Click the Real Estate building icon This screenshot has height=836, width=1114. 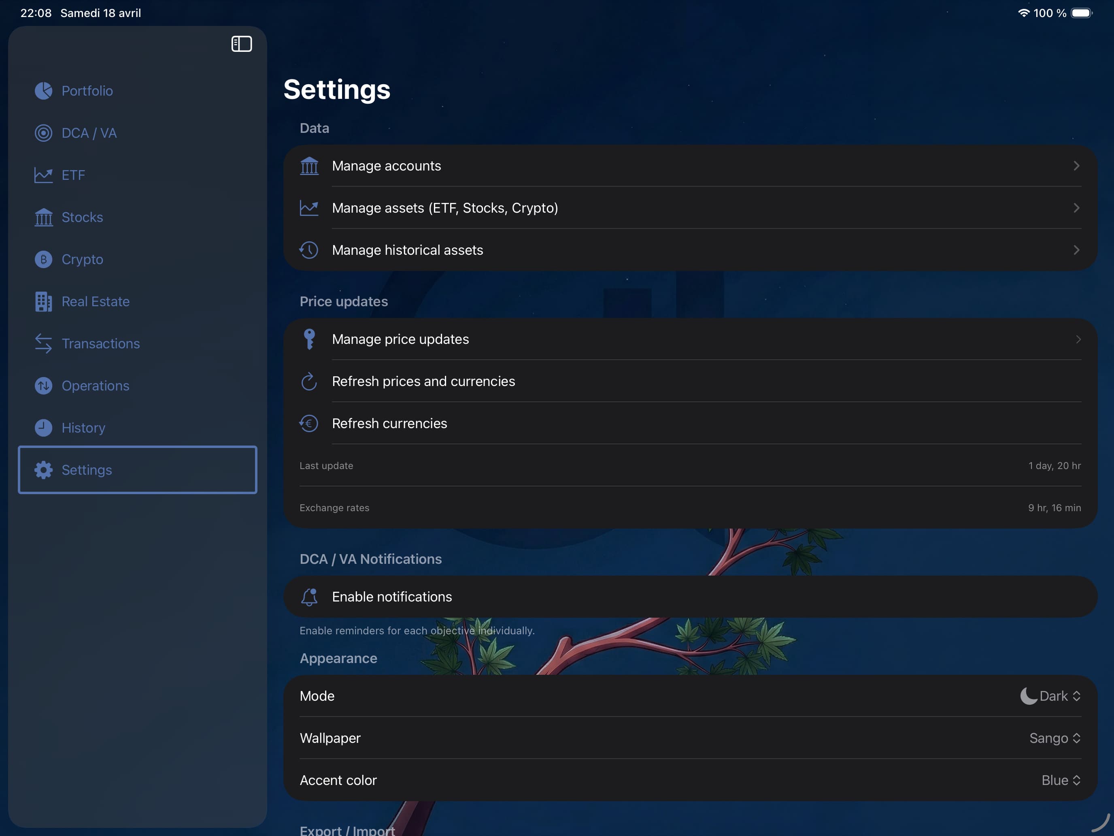click(x=43, y=301)
